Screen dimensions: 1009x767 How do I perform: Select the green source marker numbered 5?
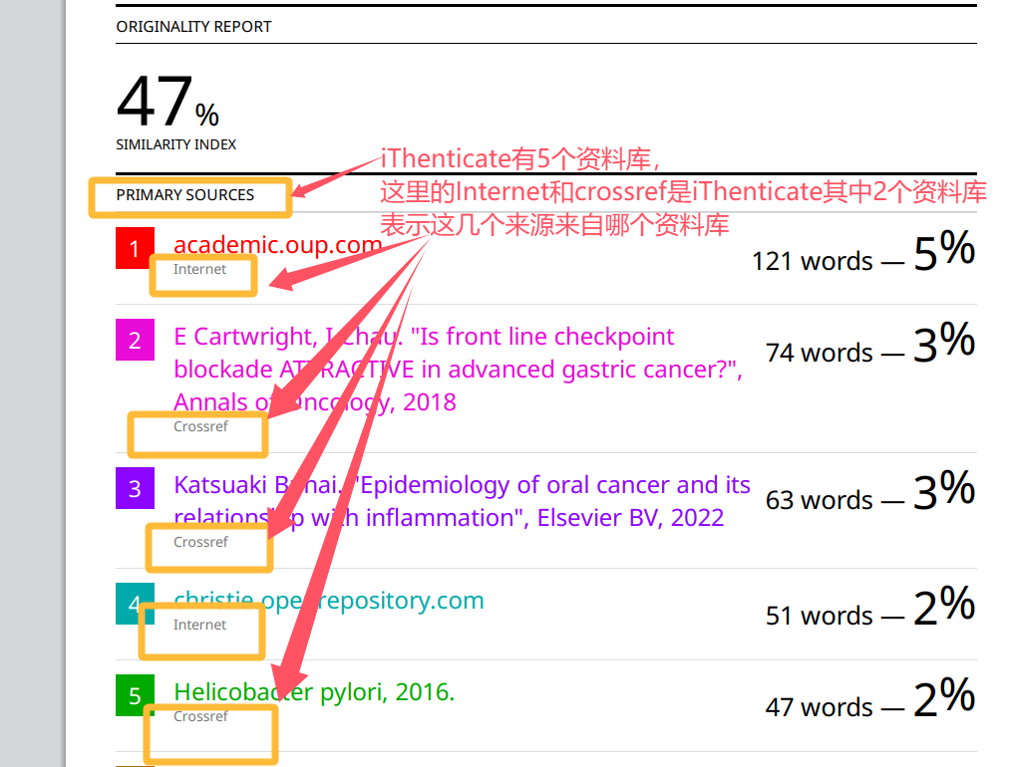[x=134, y=695]
